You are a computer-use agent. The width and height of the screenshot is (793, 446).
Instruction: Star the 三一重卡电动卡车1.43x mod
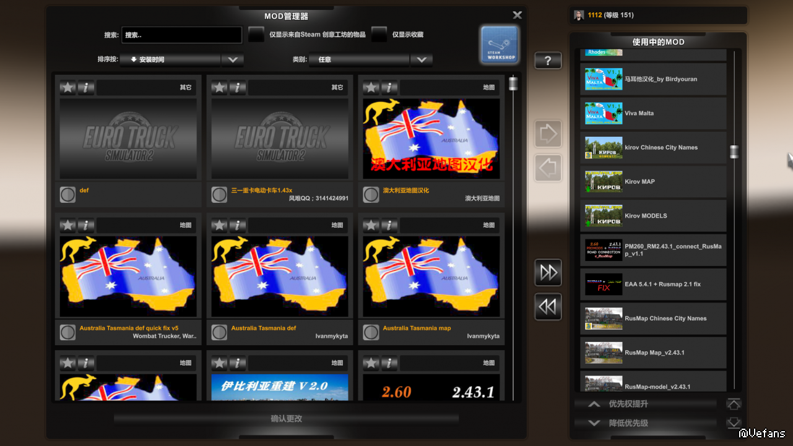point(220,88)
